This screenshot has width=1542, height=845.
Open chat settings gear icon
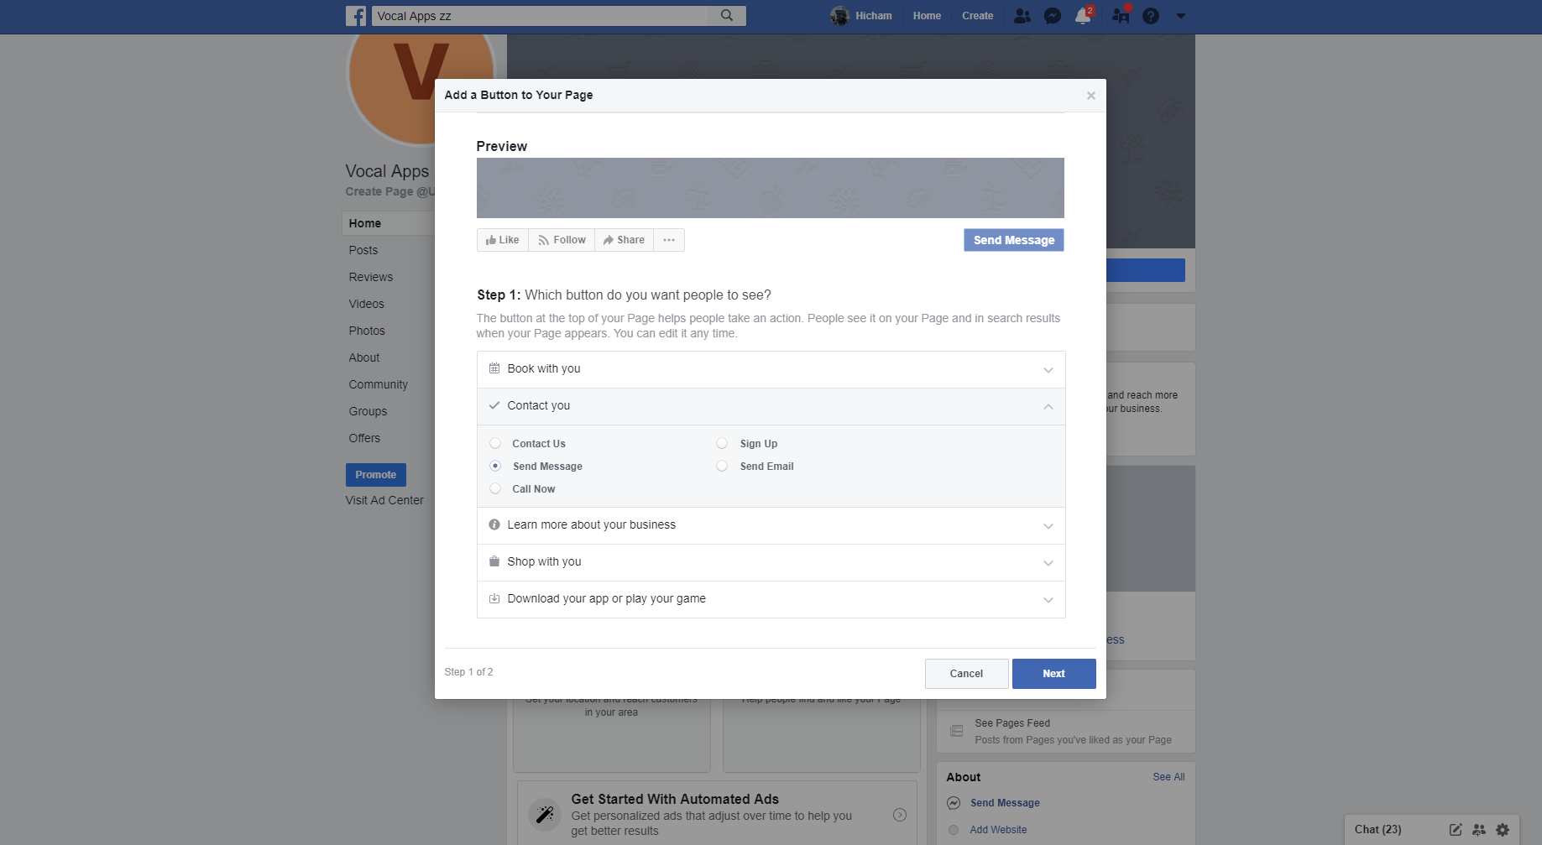pos(1503,830)
